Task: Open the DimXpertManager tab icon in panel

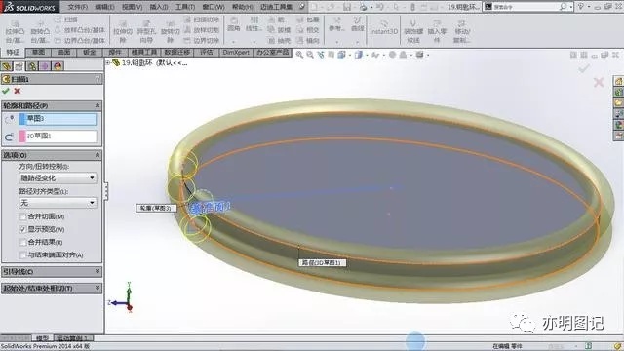Action: [45, 66]
